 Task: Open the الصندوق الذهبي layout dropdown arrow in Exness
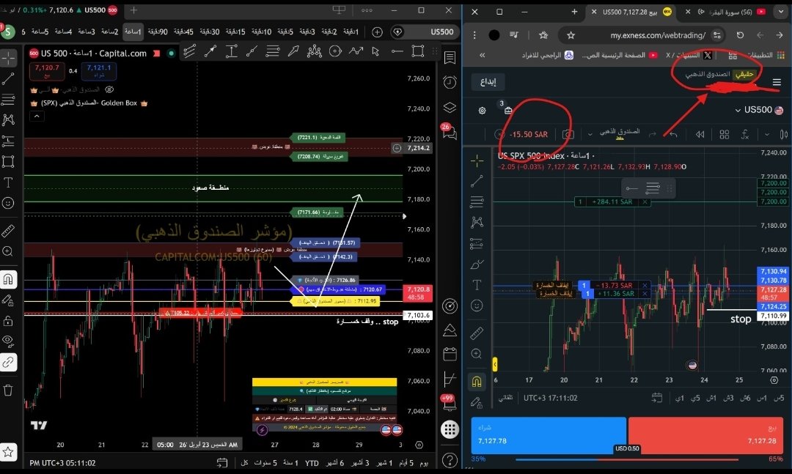point(590,134)
